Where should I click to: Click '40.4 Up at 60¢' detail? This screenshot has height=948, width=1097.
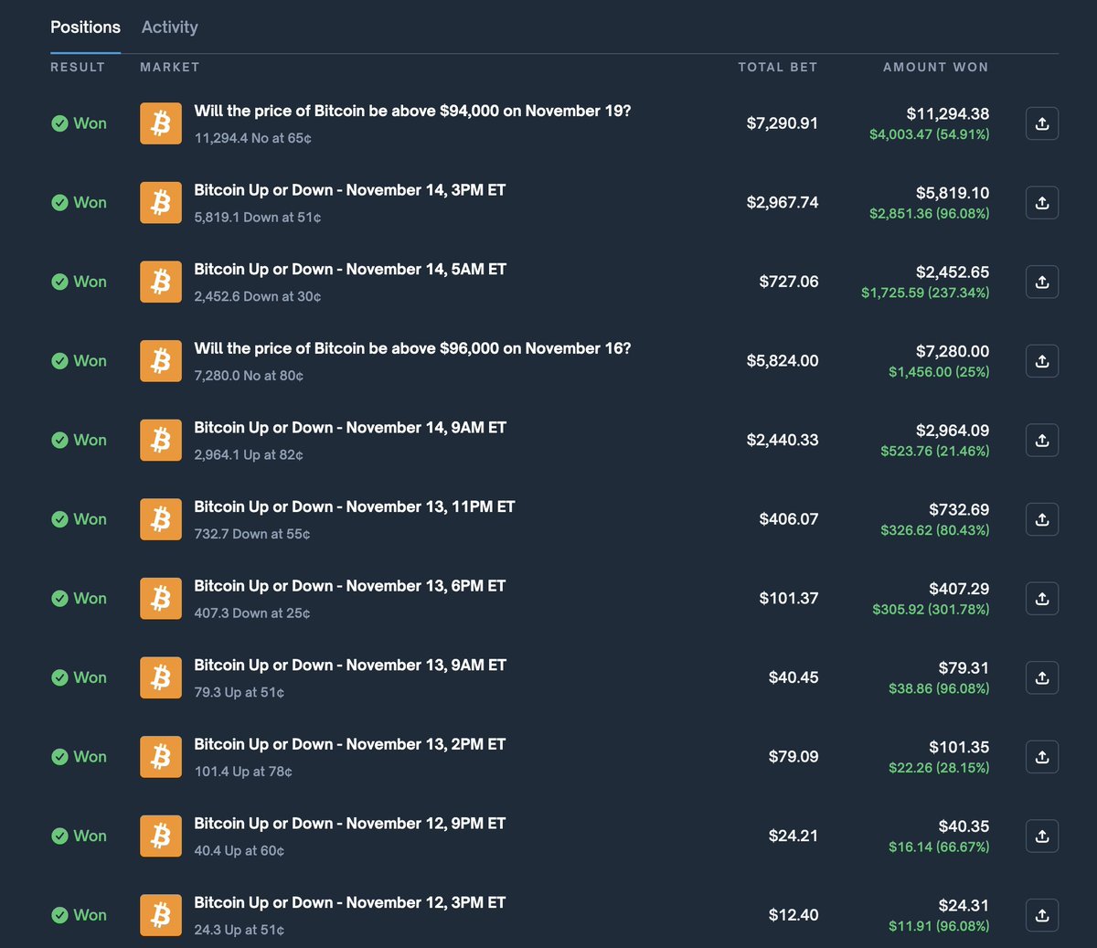pos(240,851)
